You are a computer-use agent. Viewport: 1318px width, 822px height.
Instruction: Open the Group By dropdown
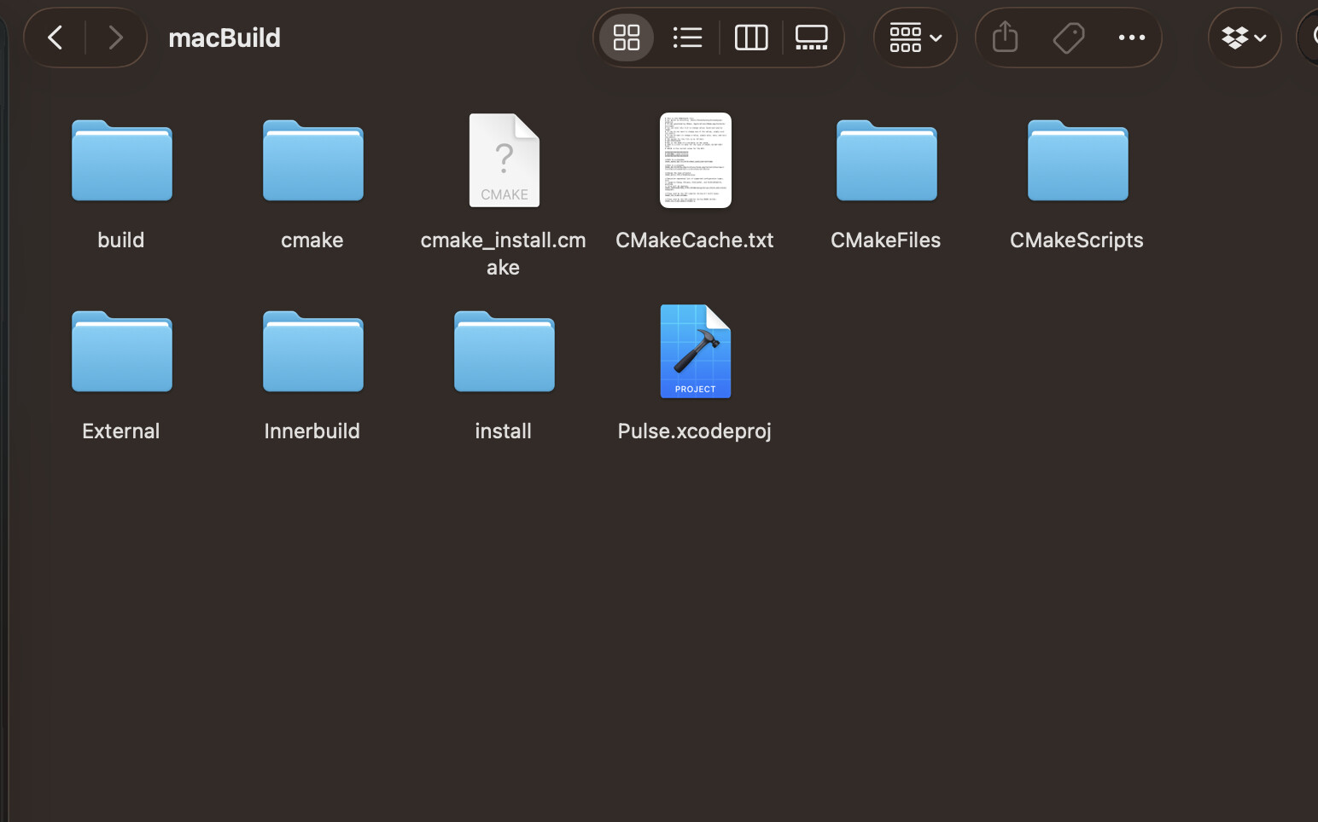point(915,38)
